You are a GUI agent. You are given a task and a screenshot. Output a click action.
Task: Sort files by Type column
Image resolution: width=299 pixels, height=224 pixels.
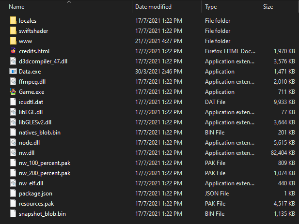click(x=211, y=7)
